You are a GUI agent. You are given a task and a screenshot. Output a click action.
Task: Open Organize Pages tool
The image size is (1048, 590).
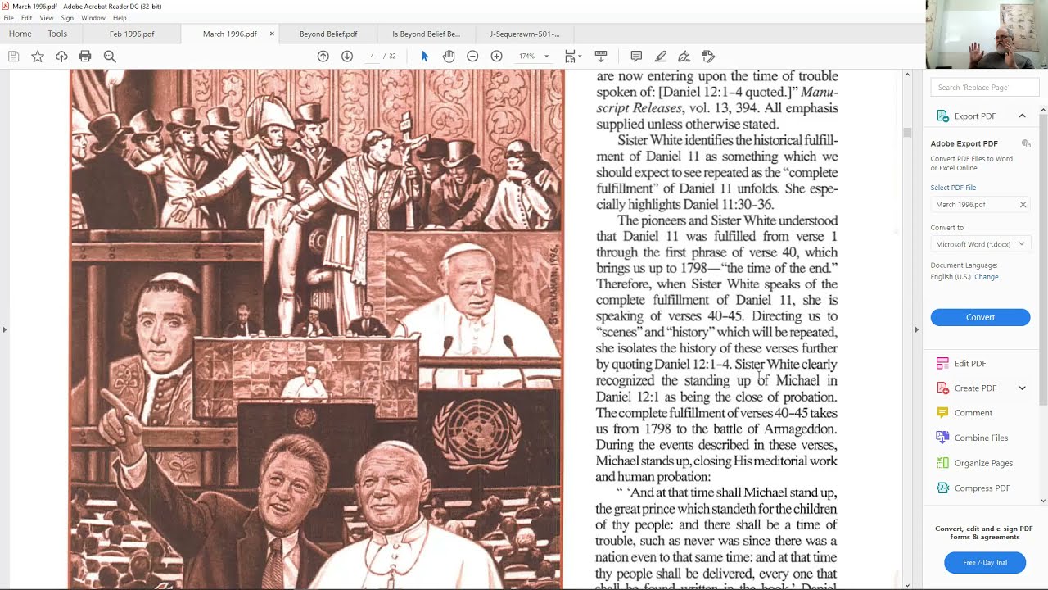pos(983,463)
